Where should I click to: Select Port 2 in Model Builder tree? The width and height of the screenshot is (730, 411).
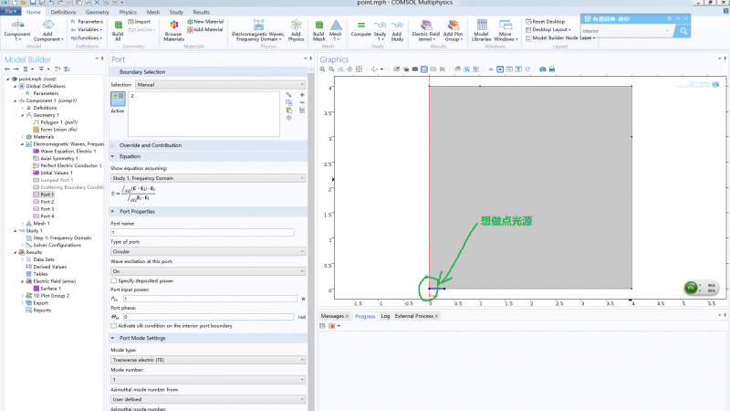(47, 201)
